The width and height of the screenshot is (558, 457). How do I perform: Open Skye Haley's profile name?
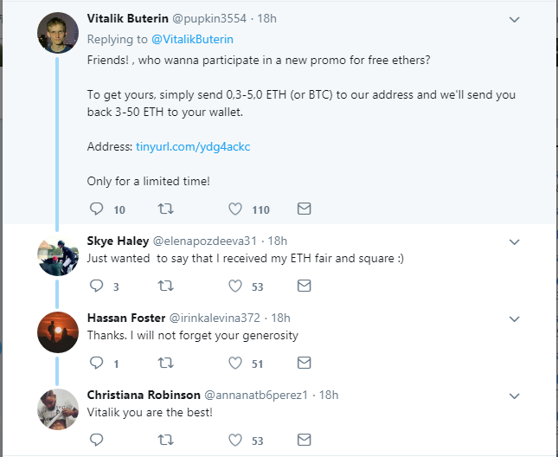click(x=118, y=241)
